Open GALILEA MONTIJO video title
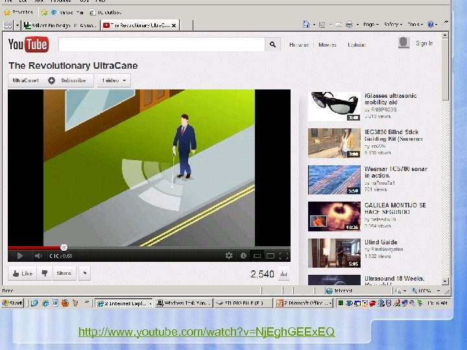The height and width of the screenshot is (350, 467). (x=395, y=209)
